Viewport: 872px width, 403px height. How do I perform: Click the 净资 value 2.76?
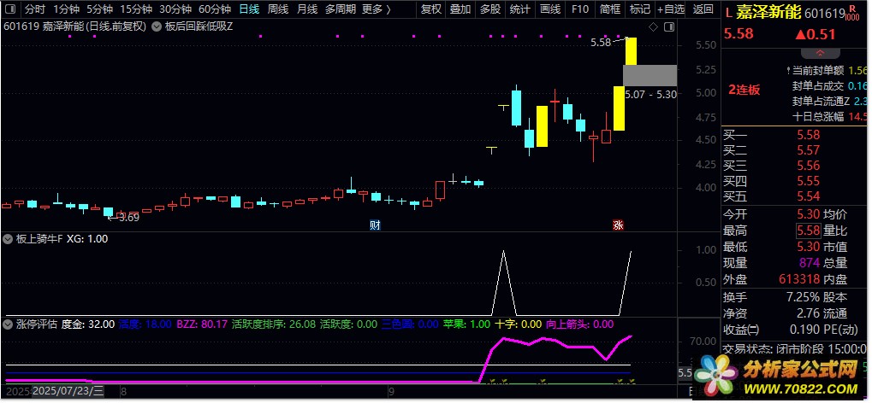pos(808,313)
